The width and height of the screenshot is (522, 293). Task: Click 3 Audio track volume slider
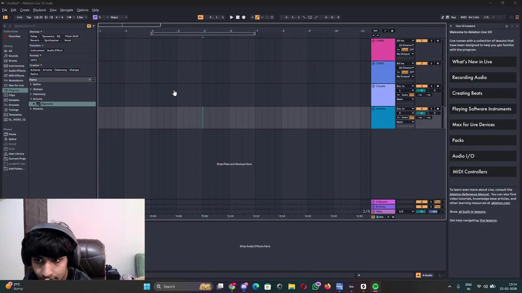pos(422,90)
